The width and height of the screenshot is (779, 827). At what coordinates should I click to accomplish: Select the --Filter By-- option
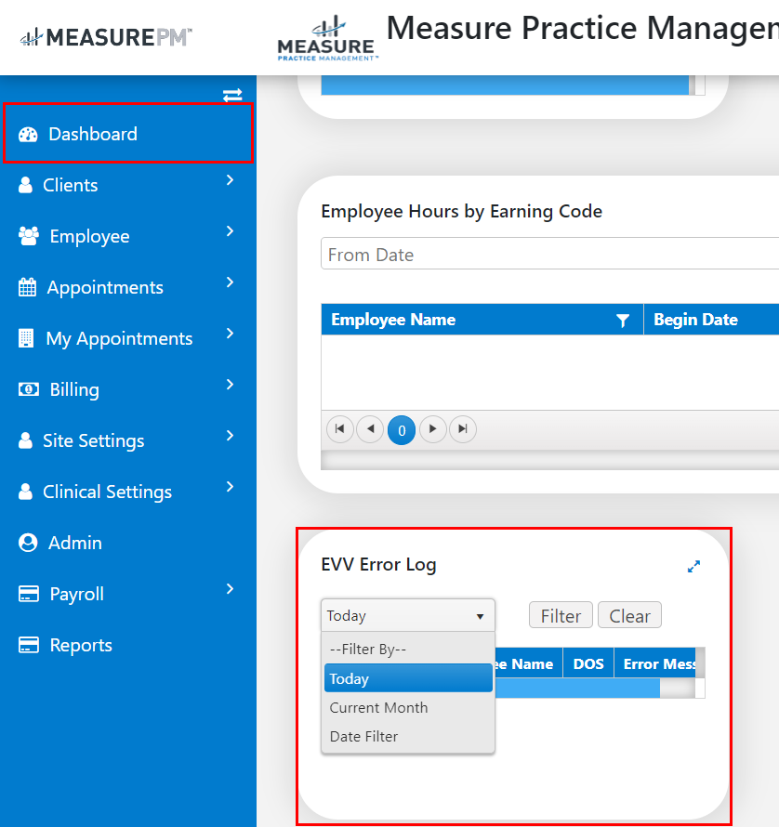coord(408,650)
